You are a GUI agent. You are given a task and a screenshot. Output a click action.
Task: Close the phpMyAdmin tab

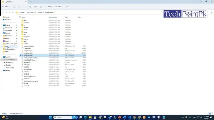click(x=25, y=2)
